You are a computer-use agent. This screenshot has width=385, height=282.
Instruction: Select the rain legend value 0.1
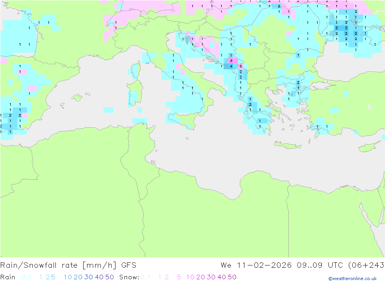[26, 277]
